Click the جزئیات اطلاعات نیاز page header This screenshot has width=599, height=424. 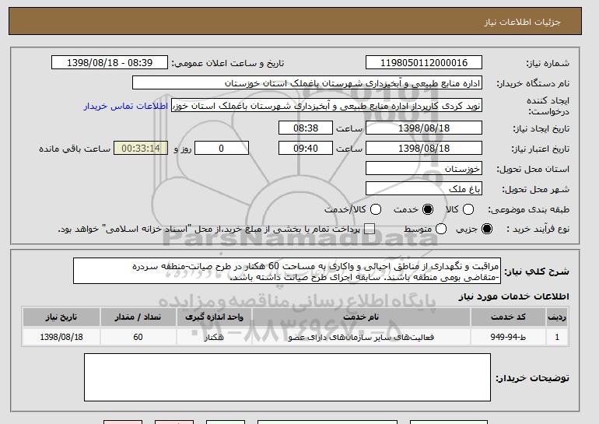(295, 21)
